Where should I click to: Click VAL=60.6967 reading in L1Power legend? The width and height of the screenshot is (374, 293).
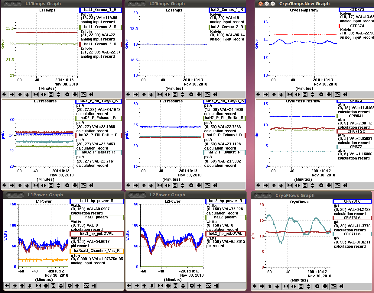click(98, 209)
